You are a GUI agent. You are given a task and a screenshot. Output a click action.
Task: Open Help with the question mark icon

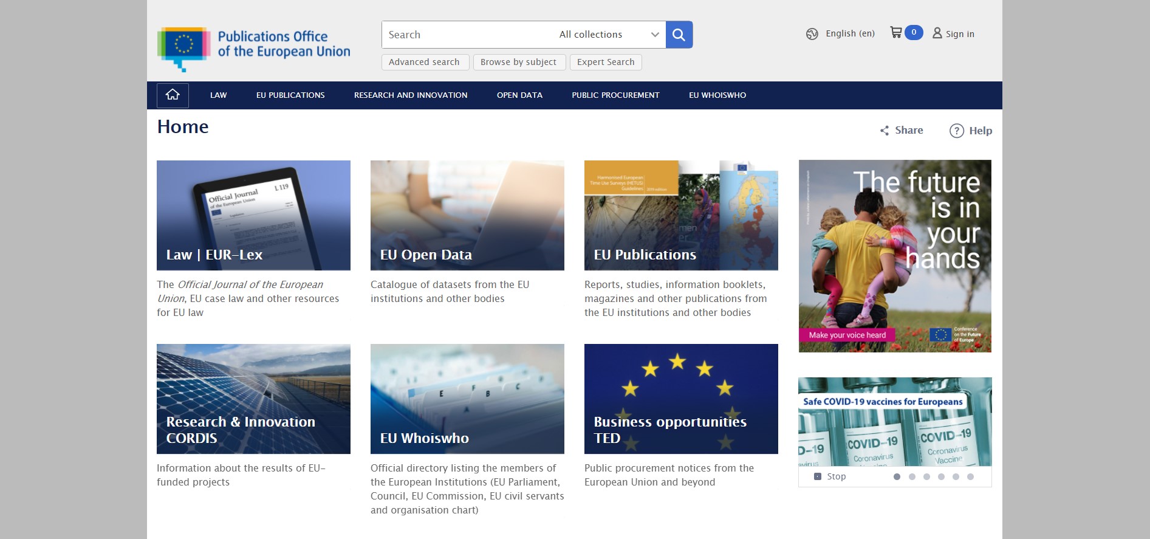point(956,131)
